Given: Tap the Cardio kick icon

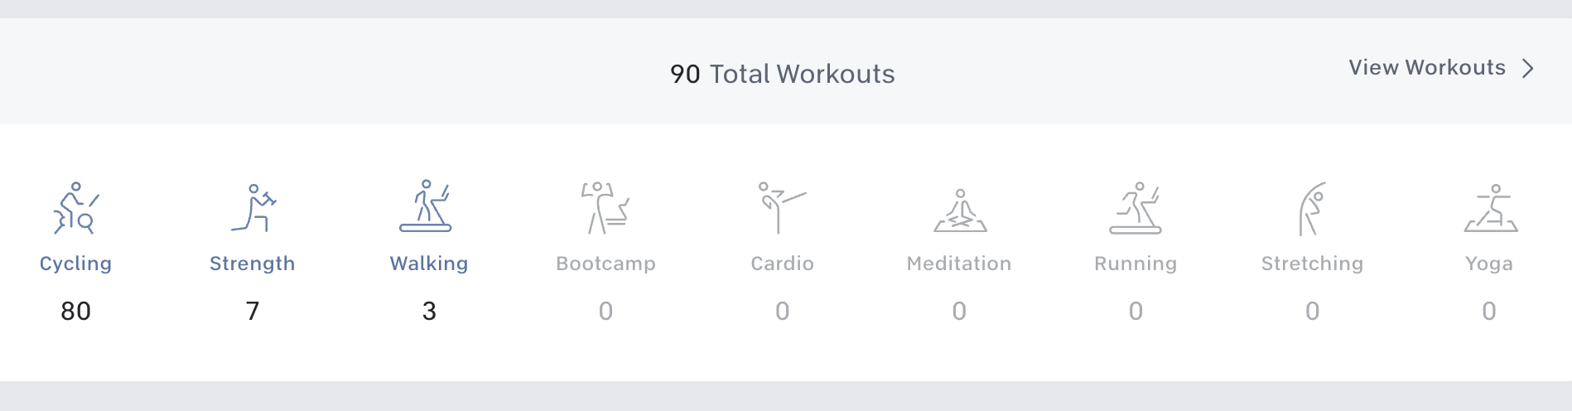Looking at the screenshot, I should pyautogui.click(x=782, y=208).
